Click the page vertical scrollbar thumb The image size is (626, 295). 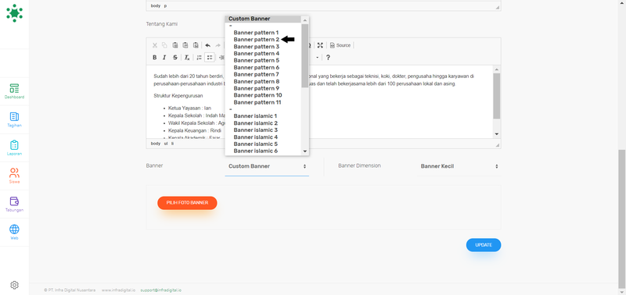[x=622, y=219]
